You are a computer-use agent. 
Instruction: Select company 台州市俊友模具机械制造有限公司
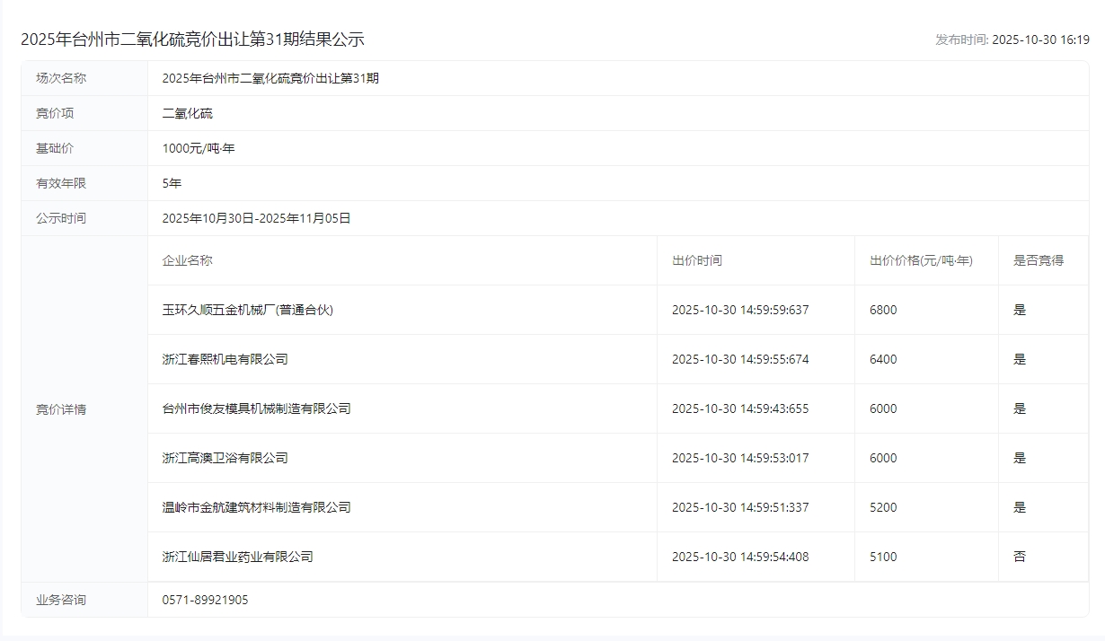click(x=256, y=408)
